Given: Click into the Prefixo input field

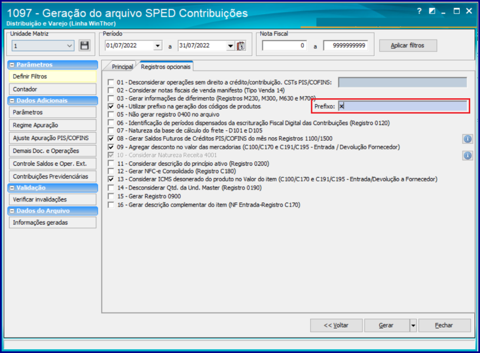Looking at the screenshot, I should (x=403, y=106).
